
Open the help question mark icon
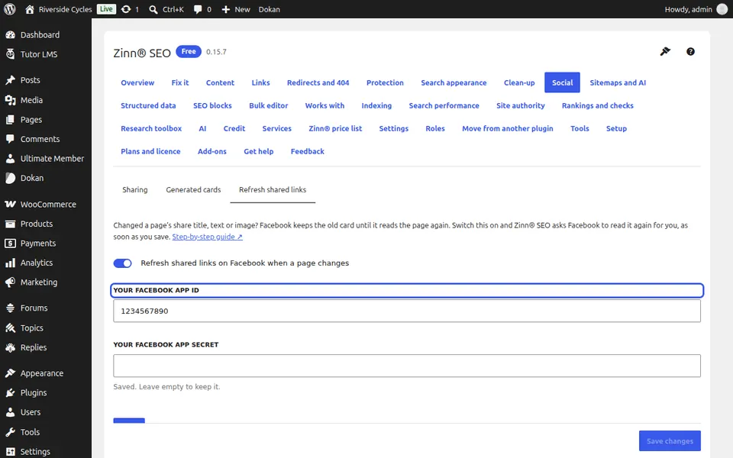(690, 51)
